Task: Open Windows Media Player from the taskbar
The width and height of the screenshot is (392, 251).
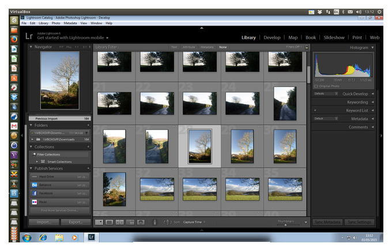Action: (x=74, y=238)
